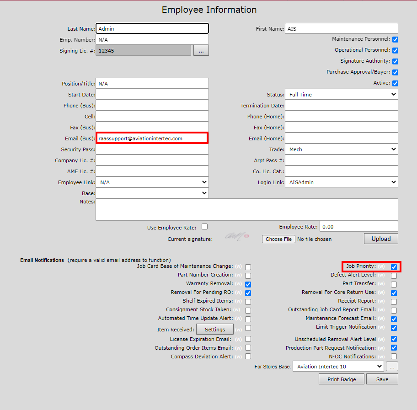Click the current signature image
Screen dimensions: 417x410
pyautogui.click(x=237, y=236)
